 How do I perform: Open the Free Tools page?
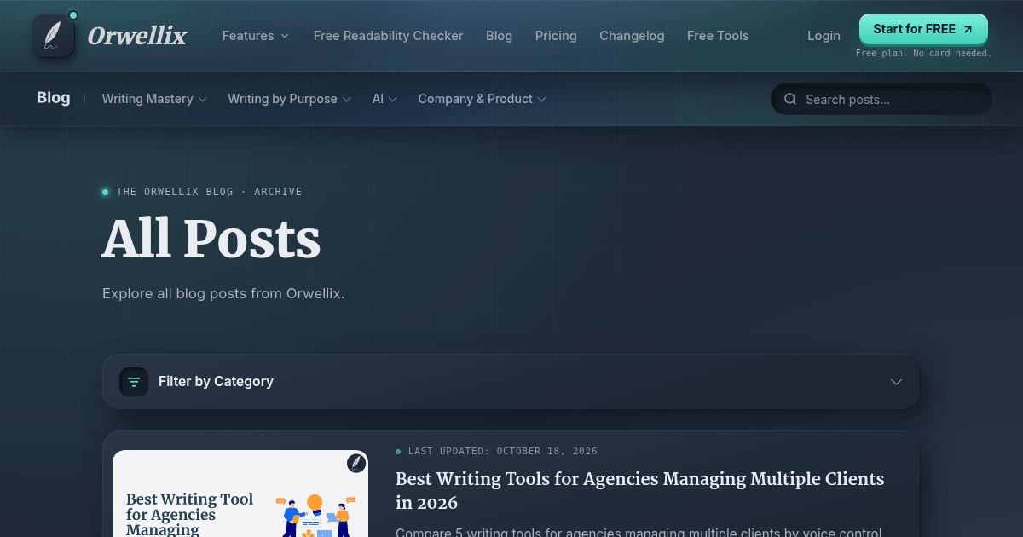(718, 36)
